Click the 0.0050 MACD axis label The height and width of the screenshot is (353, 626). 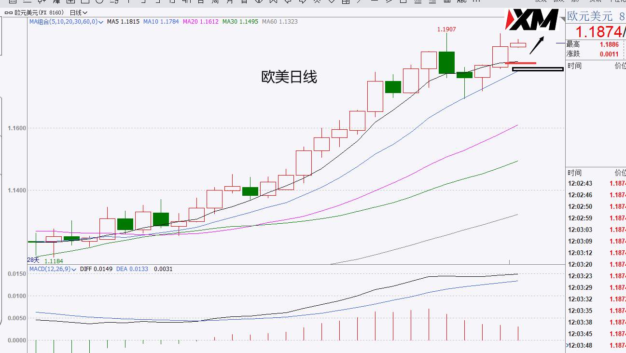click(17, 318)
